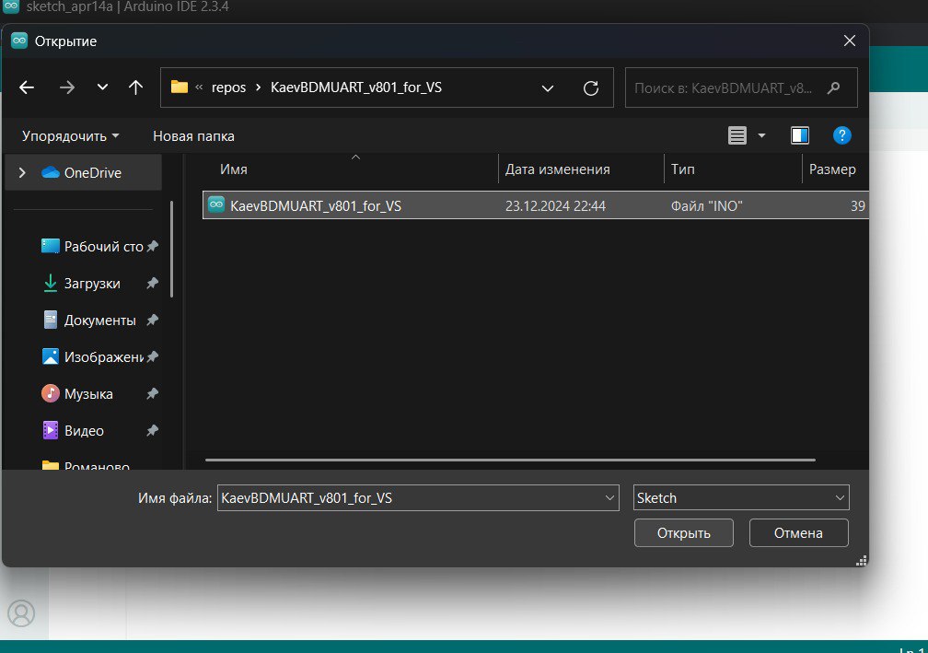
Task: Open view options dropdown arrow
Action: [761, 136]
